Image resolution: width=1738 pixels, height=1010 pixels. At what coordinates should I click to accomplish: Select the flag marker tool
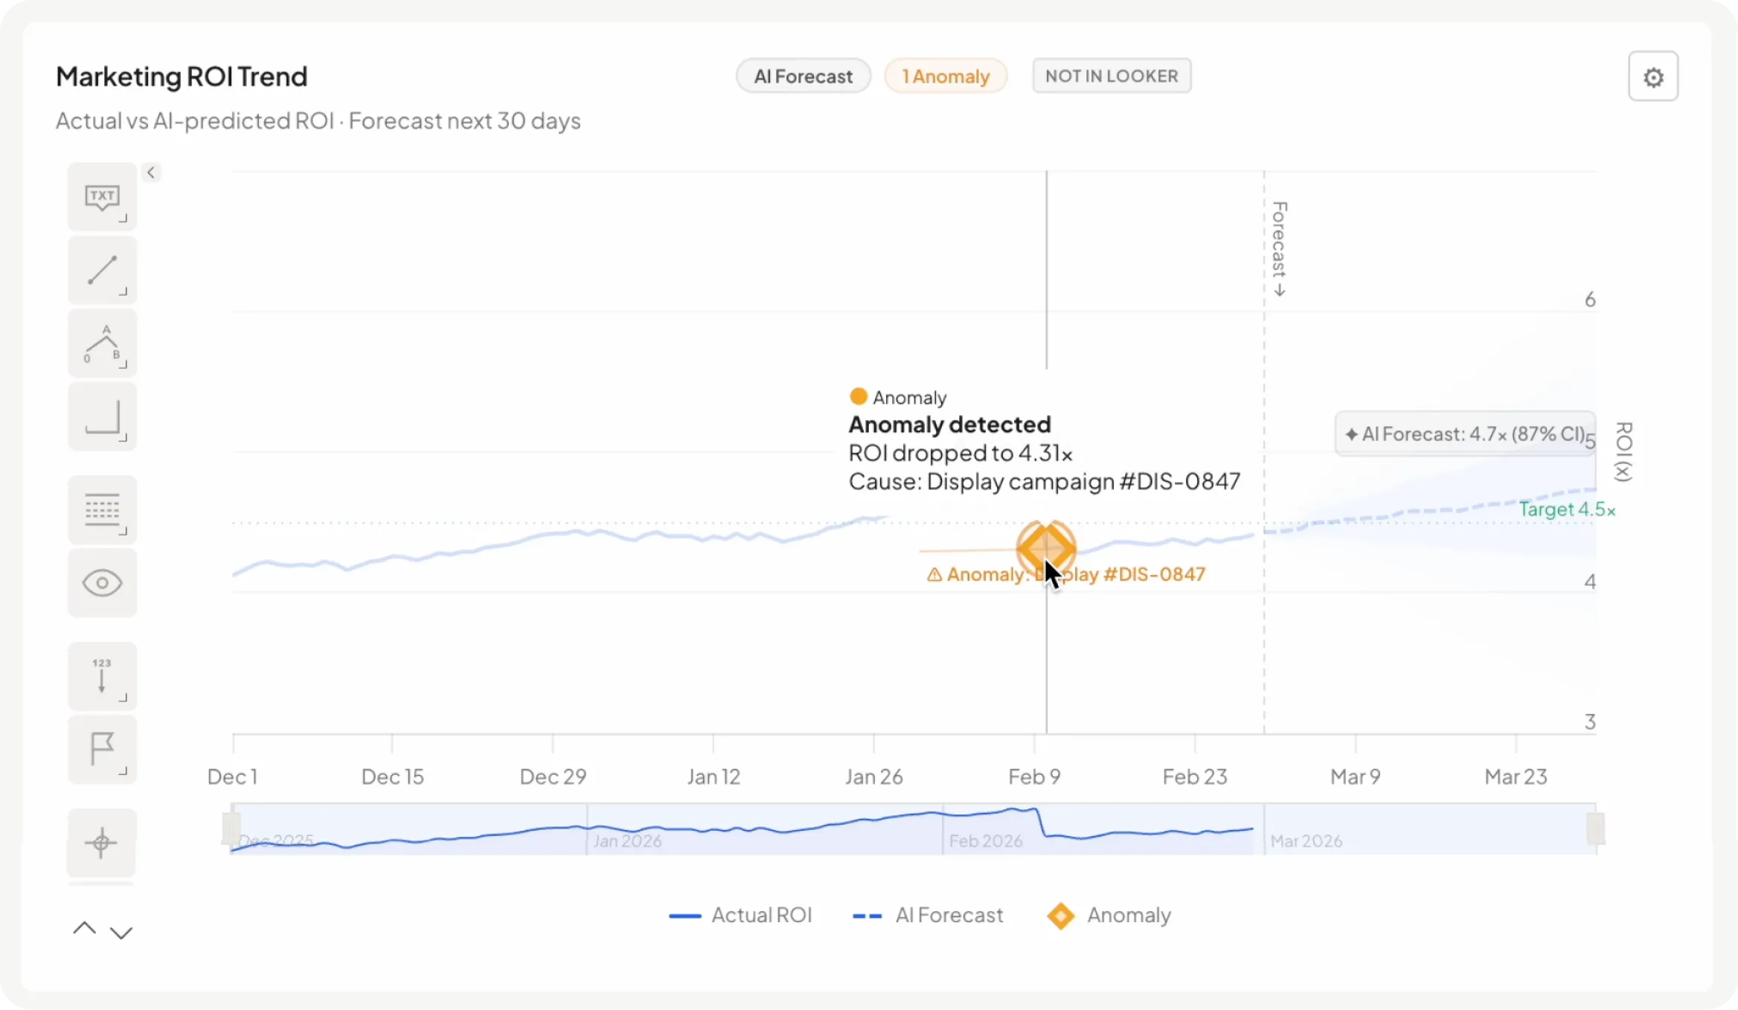pyautogui.click(x=102, y=749)
